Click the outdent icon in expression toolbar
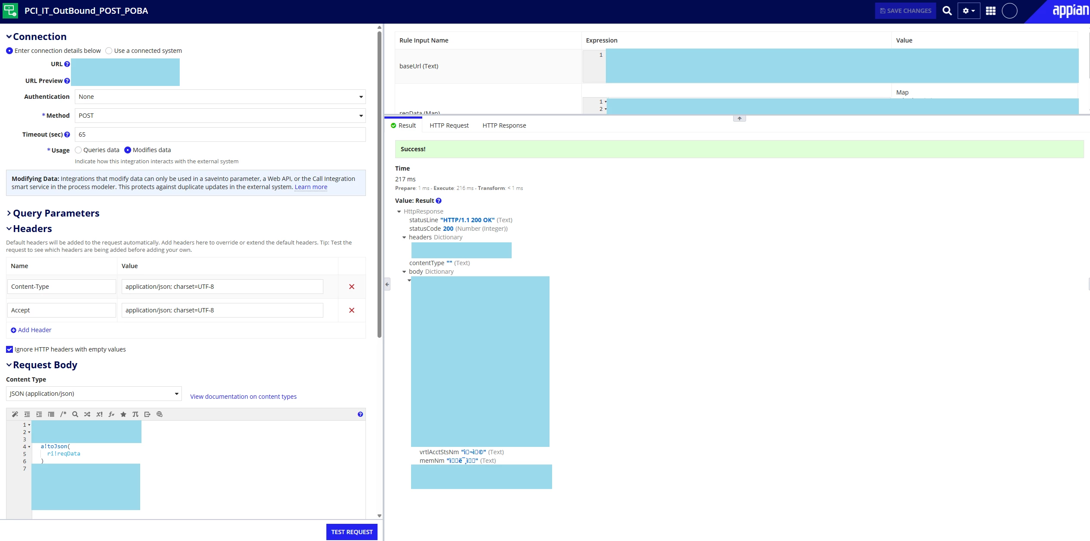The width and height of the screenshot is (1090, 541). [27, 414]
